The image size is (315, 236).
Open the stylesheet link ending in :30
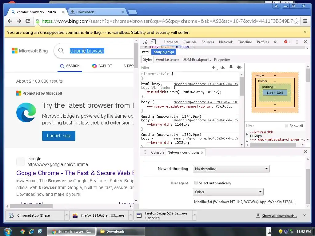coord(206,102)
